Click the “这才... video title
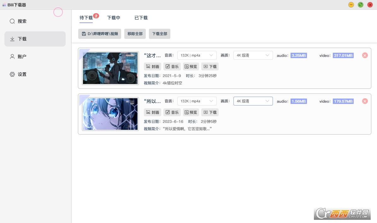This screenshot has height=223, width=377. tap(152, 55)
